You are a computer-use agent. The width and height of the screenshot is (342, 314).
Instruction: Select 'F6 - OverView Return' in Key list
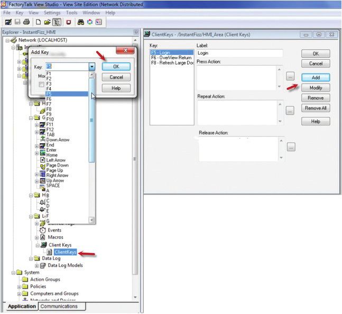(171, 58)
